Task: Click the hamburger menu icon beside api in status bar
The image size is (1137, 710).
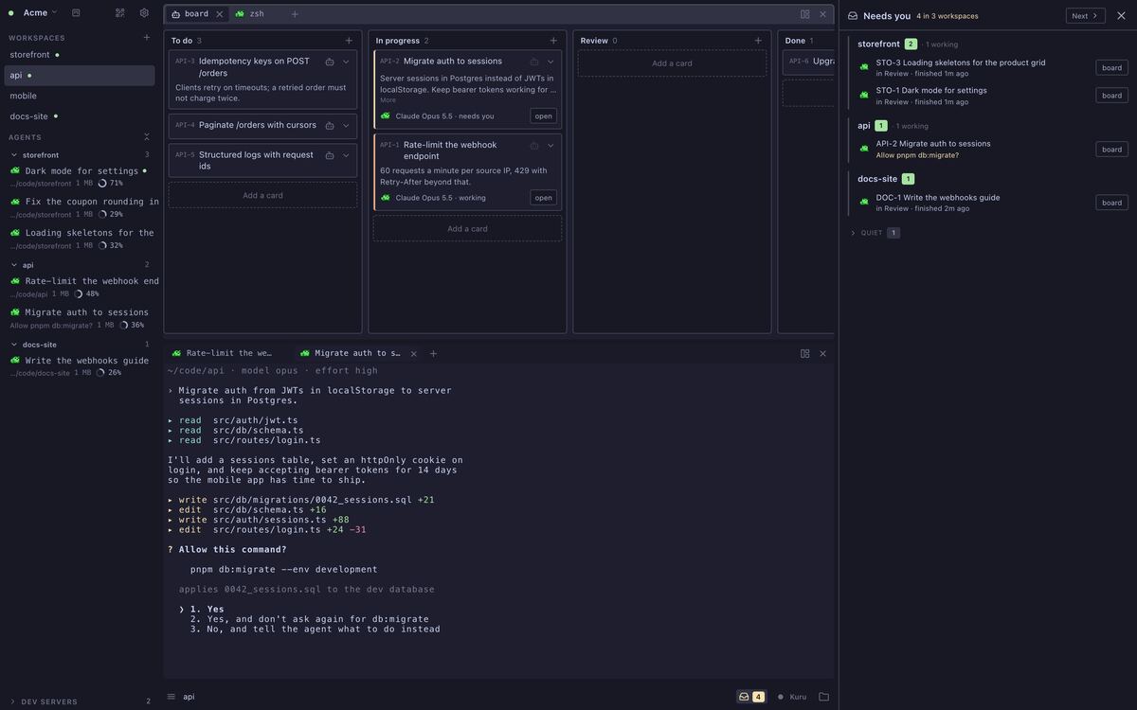Action: click(171, 697)
